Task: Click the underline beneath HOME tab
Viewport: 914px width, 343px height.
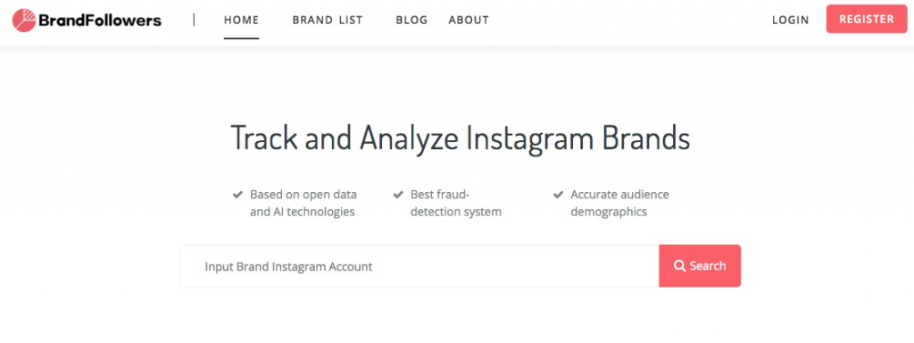Action: click(241, 38)
